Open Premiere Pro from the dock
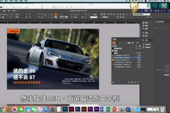The image size is (170, 113). coord(90,109)
